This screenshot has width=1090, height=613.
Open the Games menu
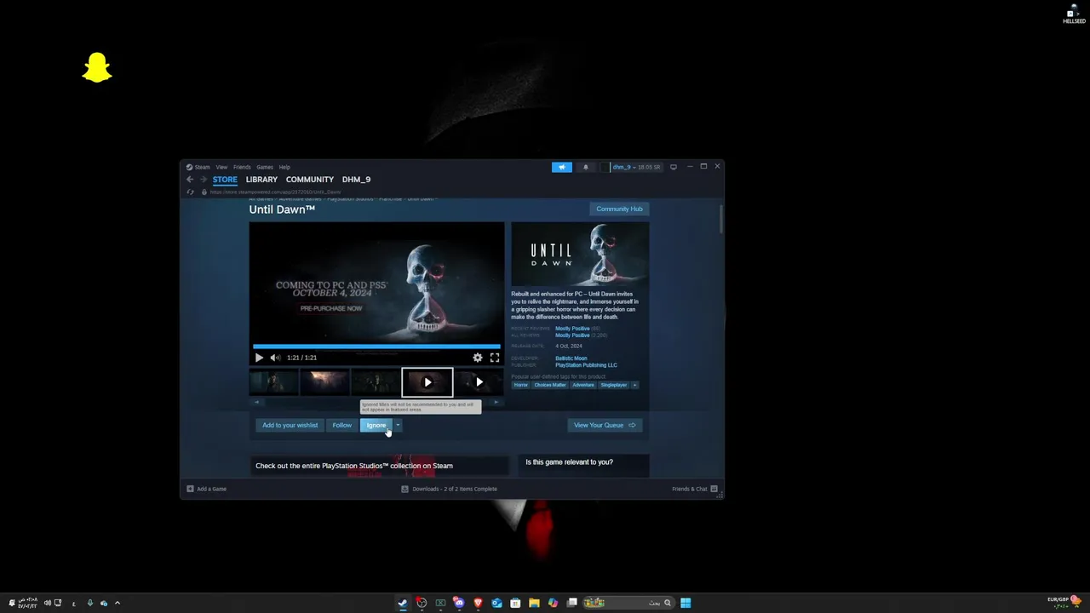click(265, 167)
